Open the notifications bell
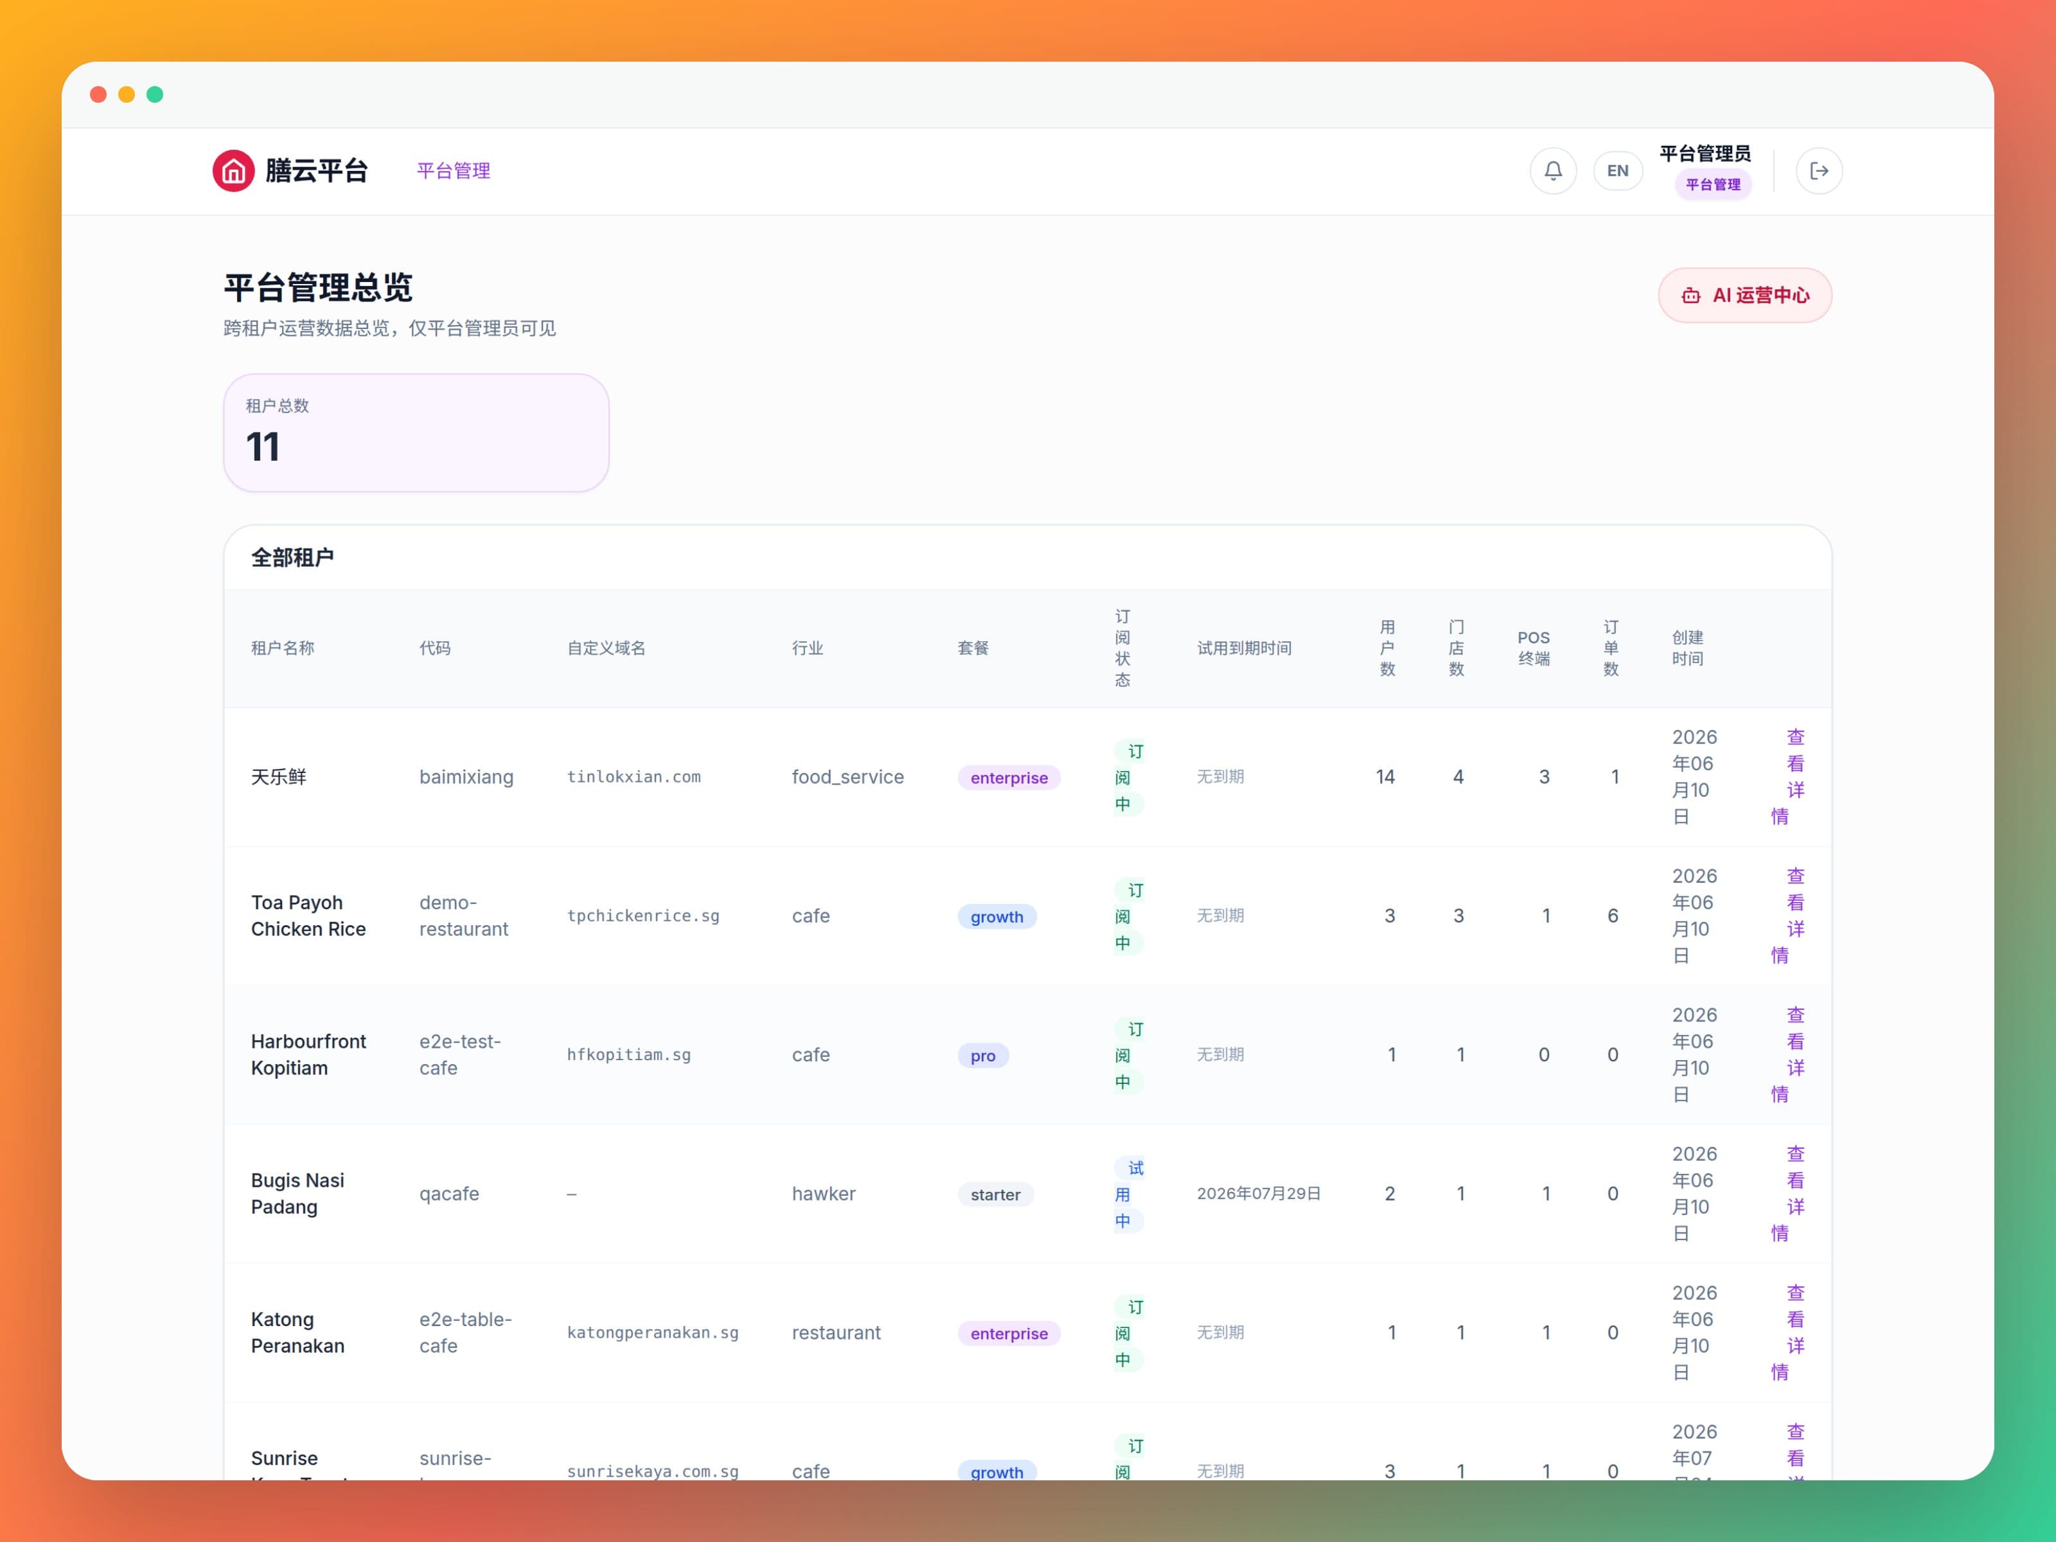Viewport: 2056px width, 1542px height. pos(1553,171)
